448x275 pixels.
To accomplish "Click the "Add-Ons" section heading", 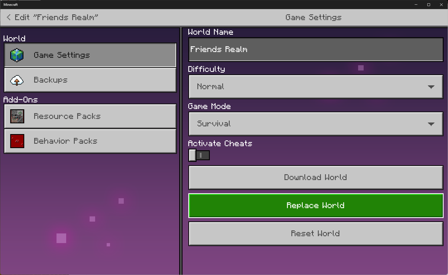I will click(x=20, y=99).
